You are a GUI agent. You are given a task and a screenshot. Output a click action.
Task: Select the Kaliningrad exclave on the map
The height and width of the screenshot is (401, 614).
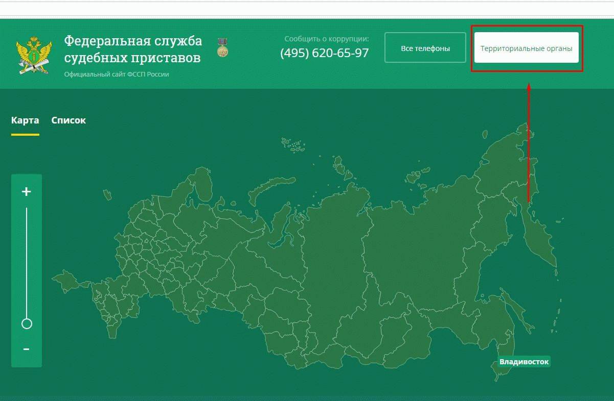pyautogui.click(x=107, y=194)
